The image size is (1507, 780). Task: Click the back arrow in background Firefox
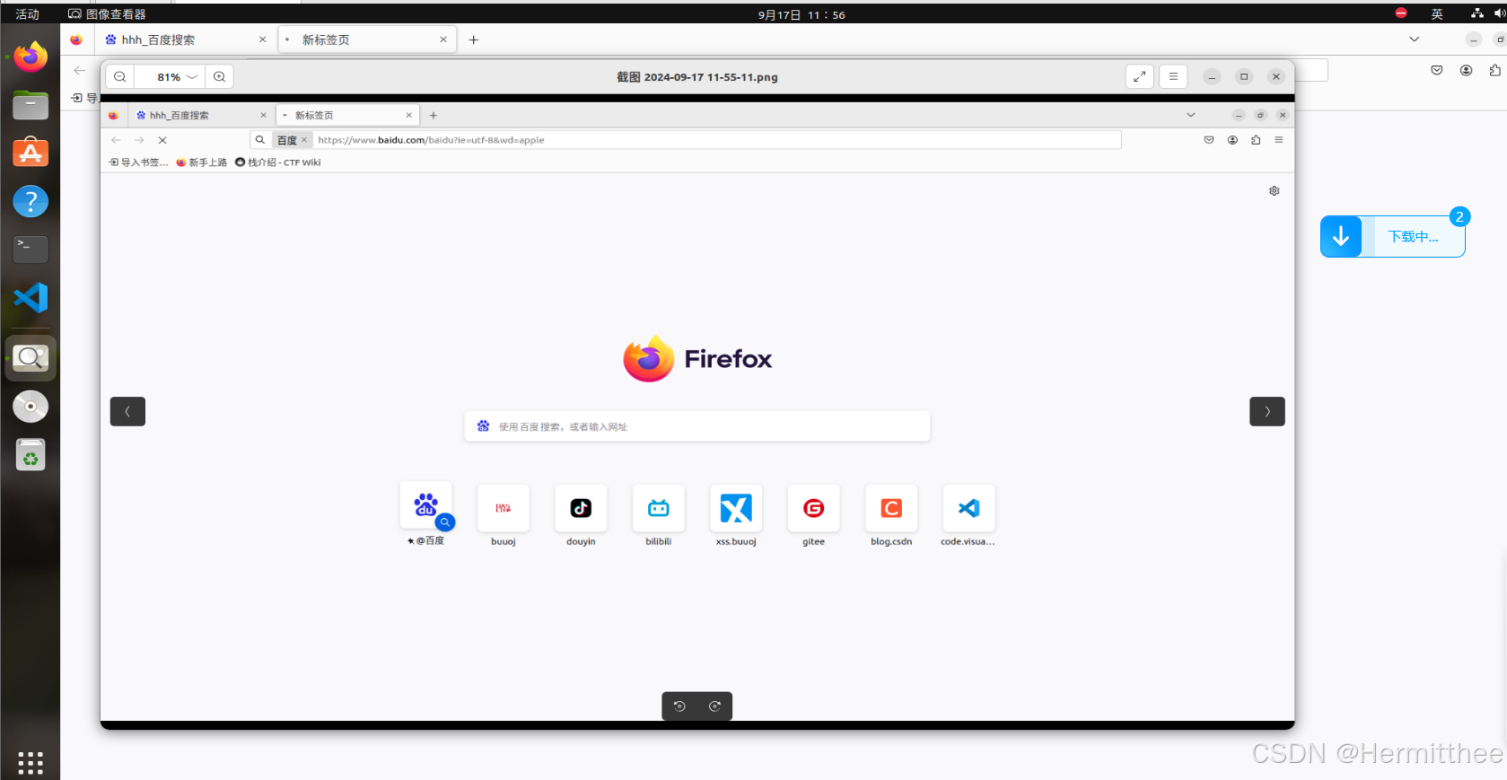(x=80, y=70)
